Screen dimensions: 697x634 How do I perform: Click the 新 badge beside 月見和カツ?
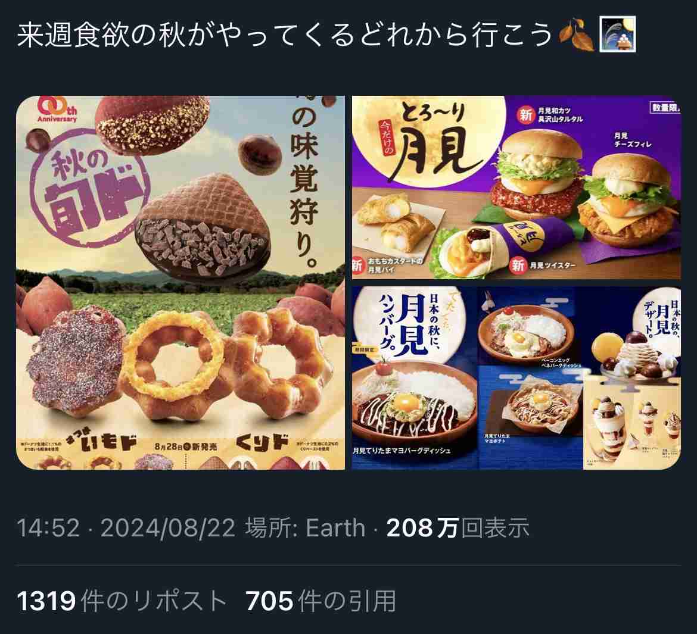click(x=525, y=115)
